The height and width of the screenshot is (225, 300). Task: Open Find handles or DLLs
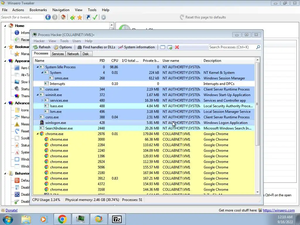[96, 47]
